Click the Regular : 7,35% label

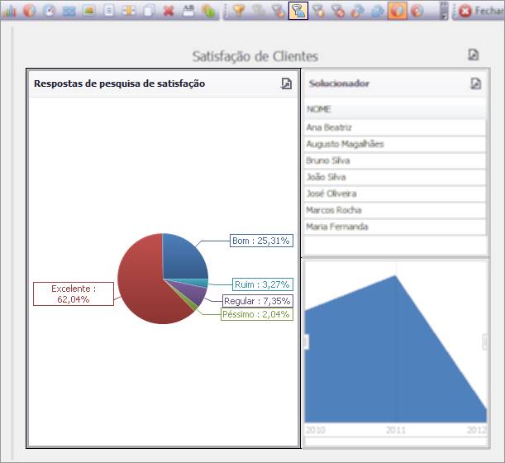[x=257, y=301]
